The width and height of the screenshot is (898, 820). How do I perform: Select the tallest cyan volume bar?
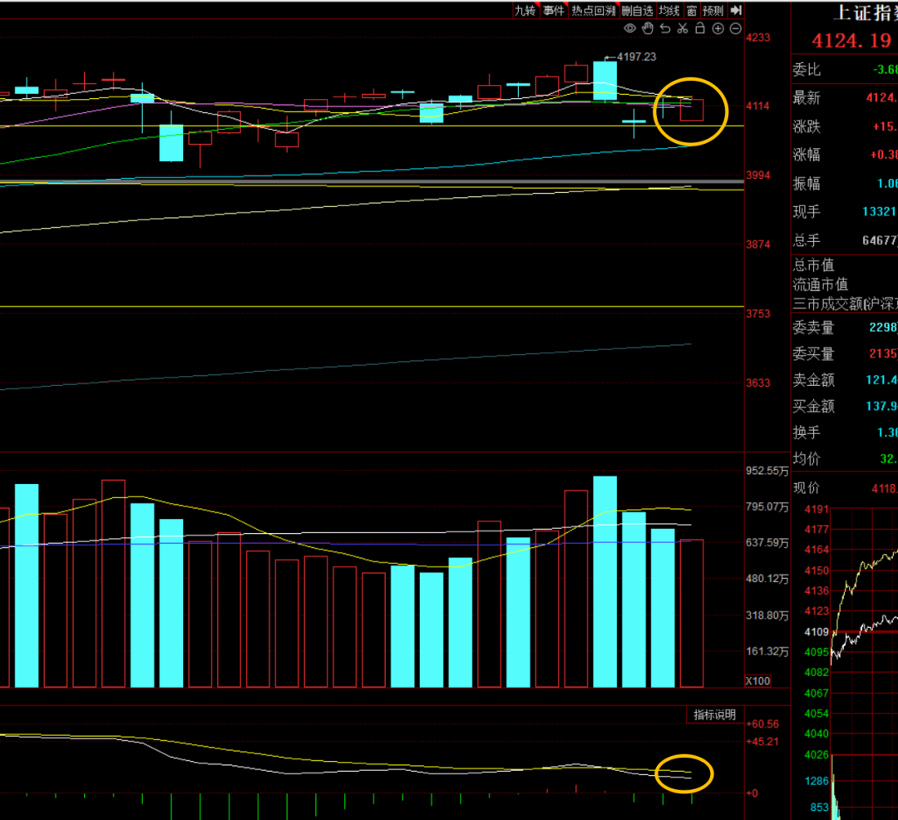tap(604, 581)
